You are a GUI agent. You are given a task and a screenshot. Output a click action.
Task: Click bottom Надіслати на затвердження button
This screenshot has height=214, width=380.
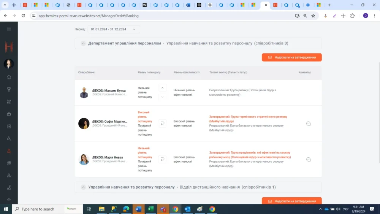click(x=291, y=201)
